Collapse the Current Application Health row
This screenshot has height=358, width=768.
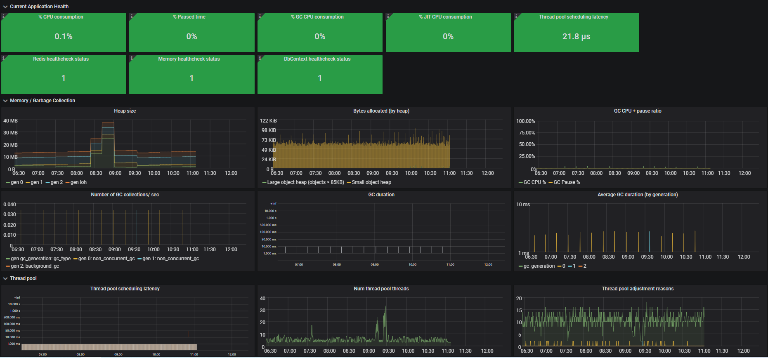click(39, 7)
